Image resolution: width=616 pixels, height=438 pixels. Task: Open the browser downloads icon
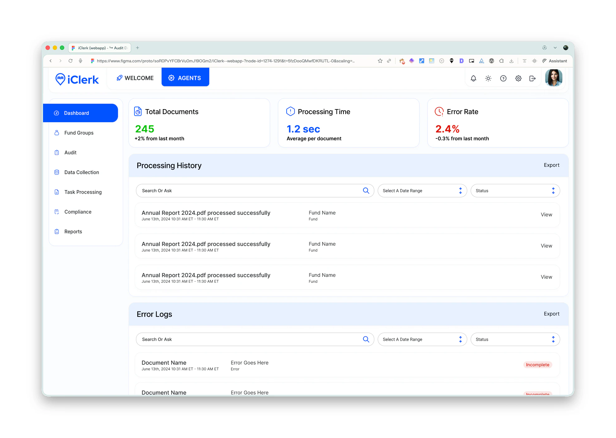tap(511, 61)
